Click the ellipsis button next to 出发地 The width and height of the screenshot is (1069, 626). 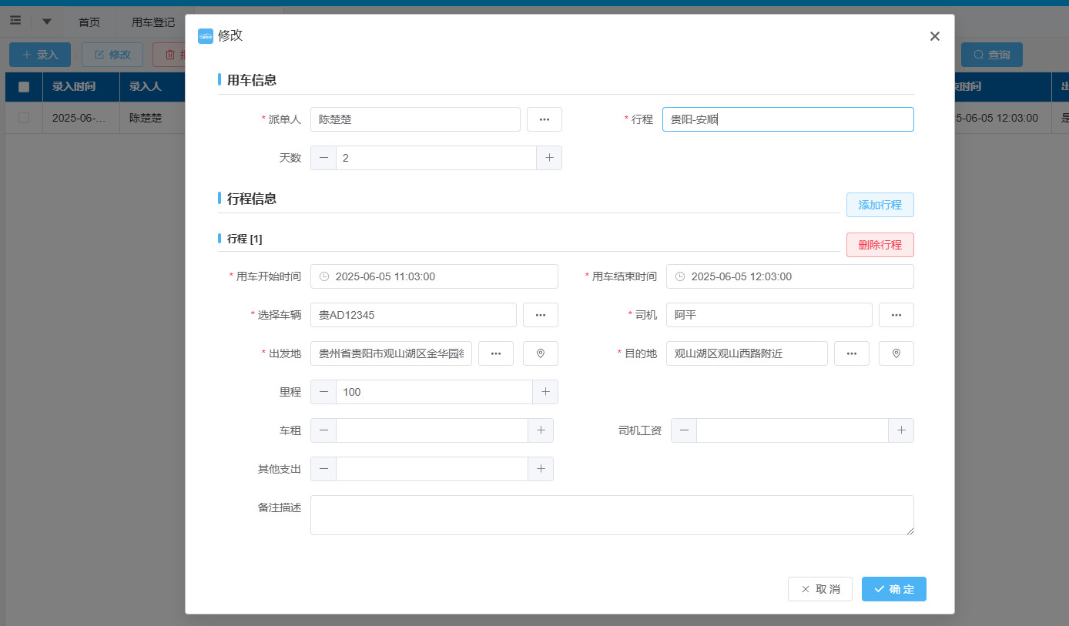[x=495, y=353]
